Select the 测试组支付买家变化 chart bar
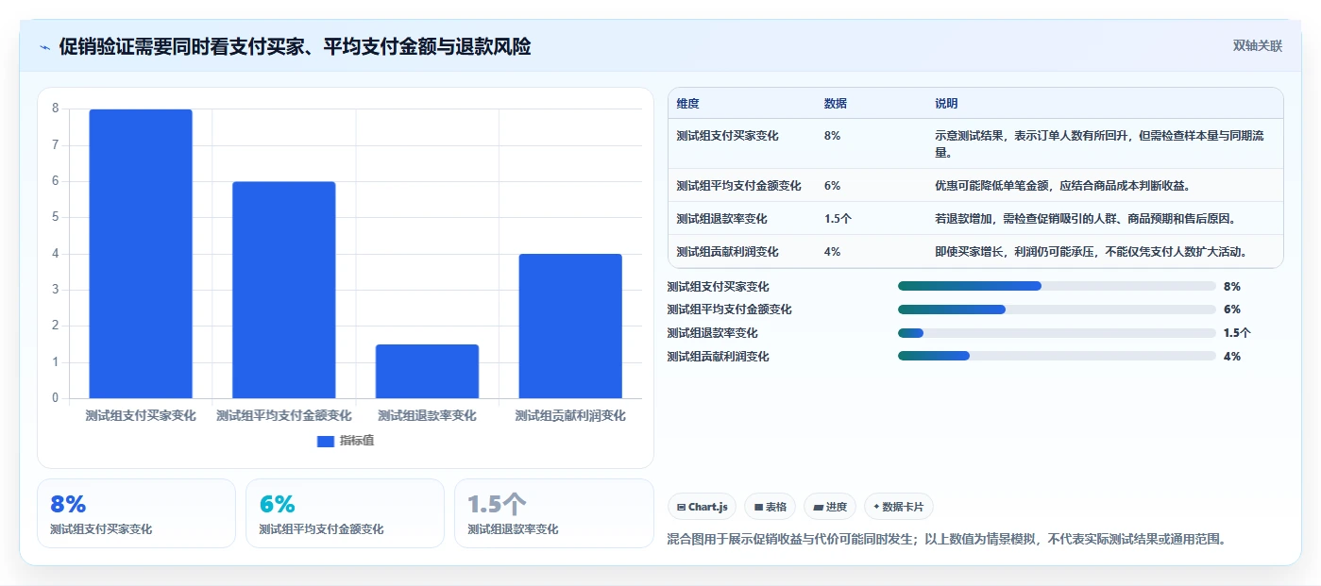1321x586 pixels. 141,254
